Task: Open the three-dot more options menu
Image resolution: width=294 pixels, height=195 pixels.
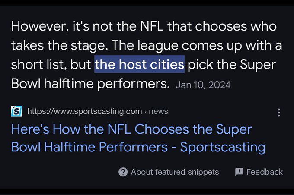Action: pyautogui.click(x=279, y=113)
